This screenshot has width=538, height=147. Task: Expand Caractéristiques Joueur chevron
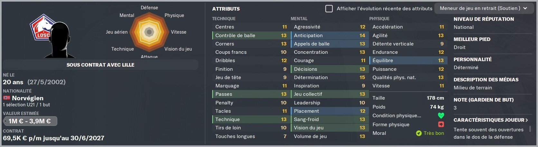[527, 120]
